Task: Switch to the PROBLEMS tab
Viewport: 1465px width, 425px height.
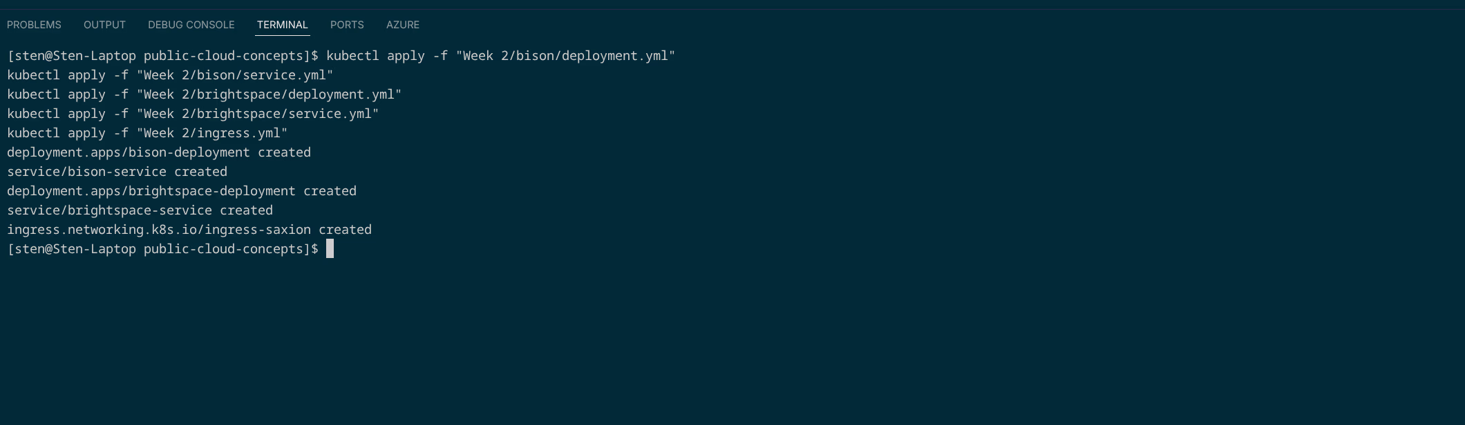Action: click(33, 25)
